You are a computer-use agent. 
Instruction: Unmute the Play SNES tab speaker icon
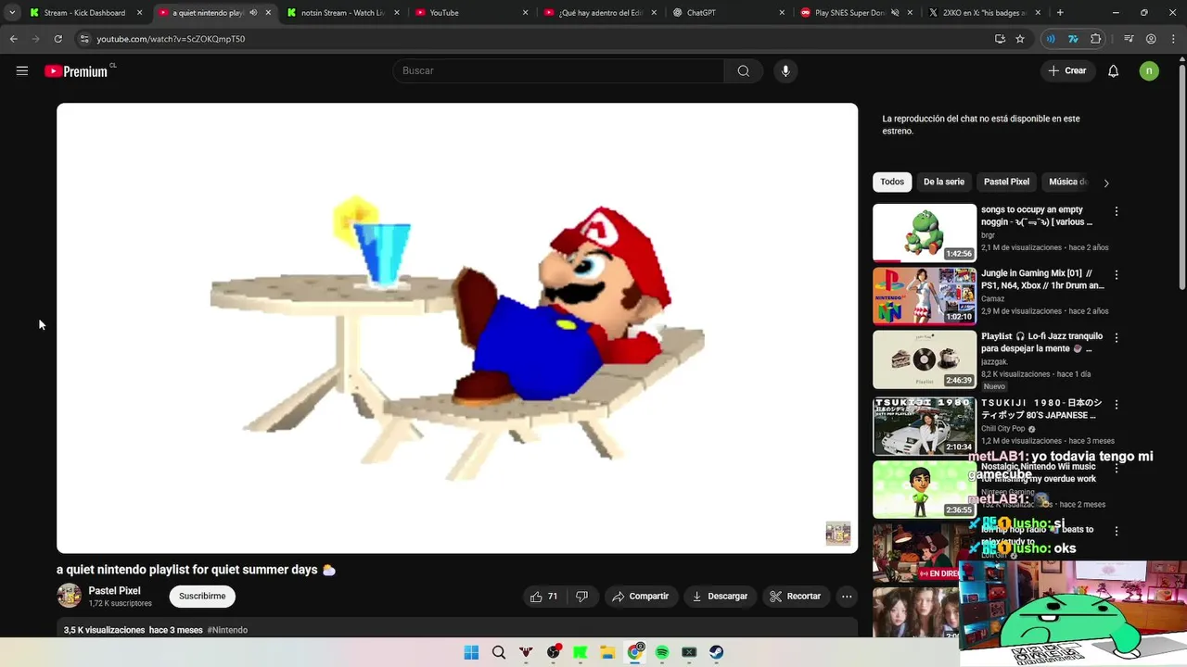click(894, 13)
